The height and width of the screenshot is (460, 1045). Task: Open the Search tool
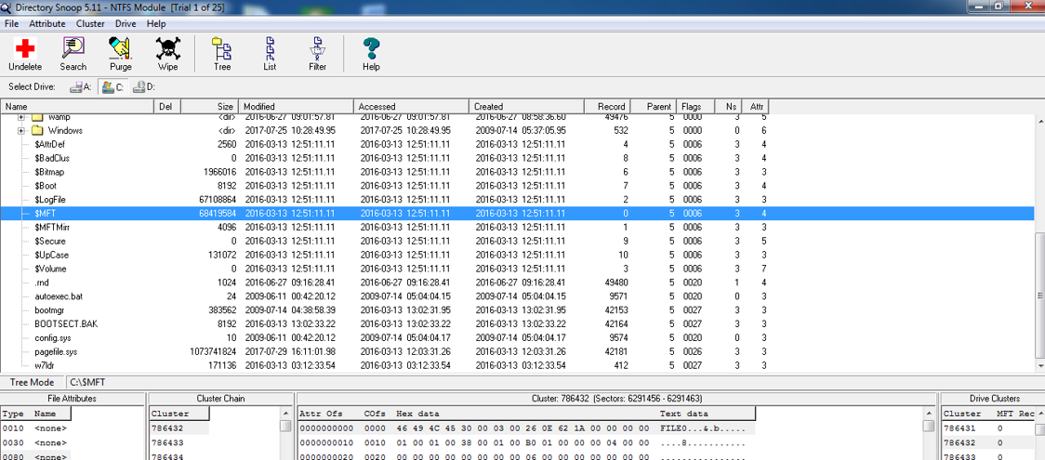tap(73, 54)
